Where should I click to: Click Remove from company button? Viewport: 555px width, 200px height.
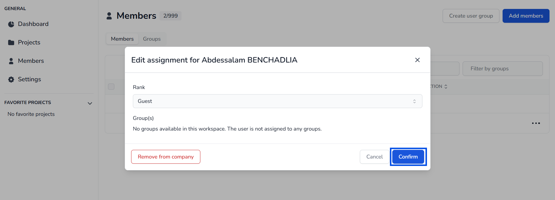point(166,157)
